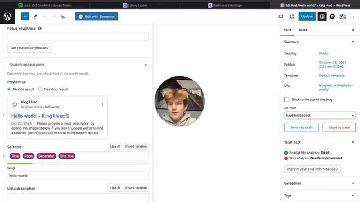Screen dimensions: 360x202
Task: Open the Author dropdown haydenthancock
Action: pyautogui.click(x=320, y=116)
